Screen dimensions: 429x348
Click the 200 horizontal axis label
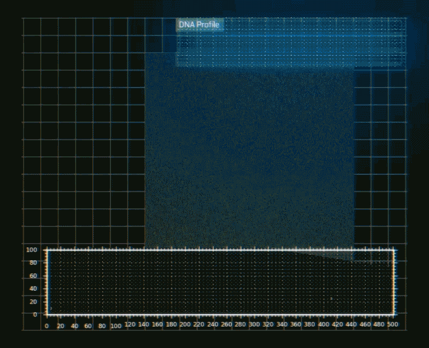point(185,324)
